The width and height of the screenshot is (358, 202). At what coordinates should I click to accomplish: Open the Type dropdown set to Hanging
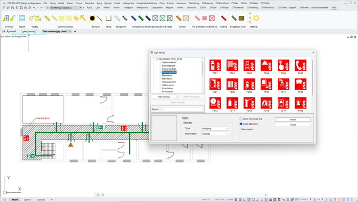click(x=215, y=129)
